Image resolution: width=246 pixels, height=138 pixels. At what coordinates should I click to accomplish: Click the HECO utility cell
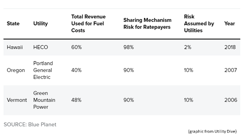pos(40,47)
